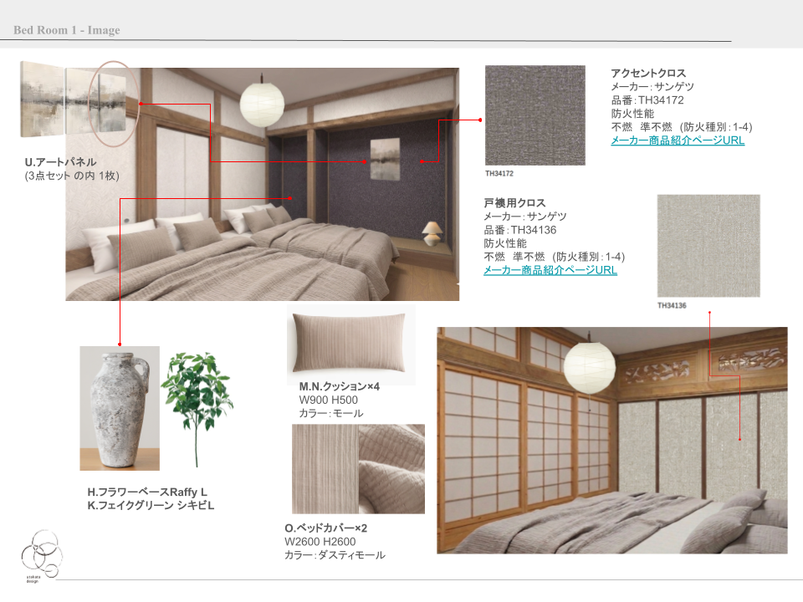This screenshot has height=602, width=803.
Task: Click the three-piece art panel image
Action: (x=74, y=99)
